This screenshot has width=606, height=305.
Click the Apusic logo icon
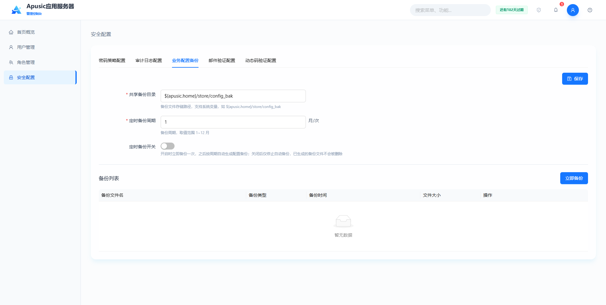pos(16,10)
